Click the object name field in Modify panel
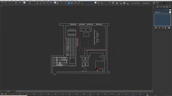The width and height of the screenshot is (172, 96). [162, 10]
